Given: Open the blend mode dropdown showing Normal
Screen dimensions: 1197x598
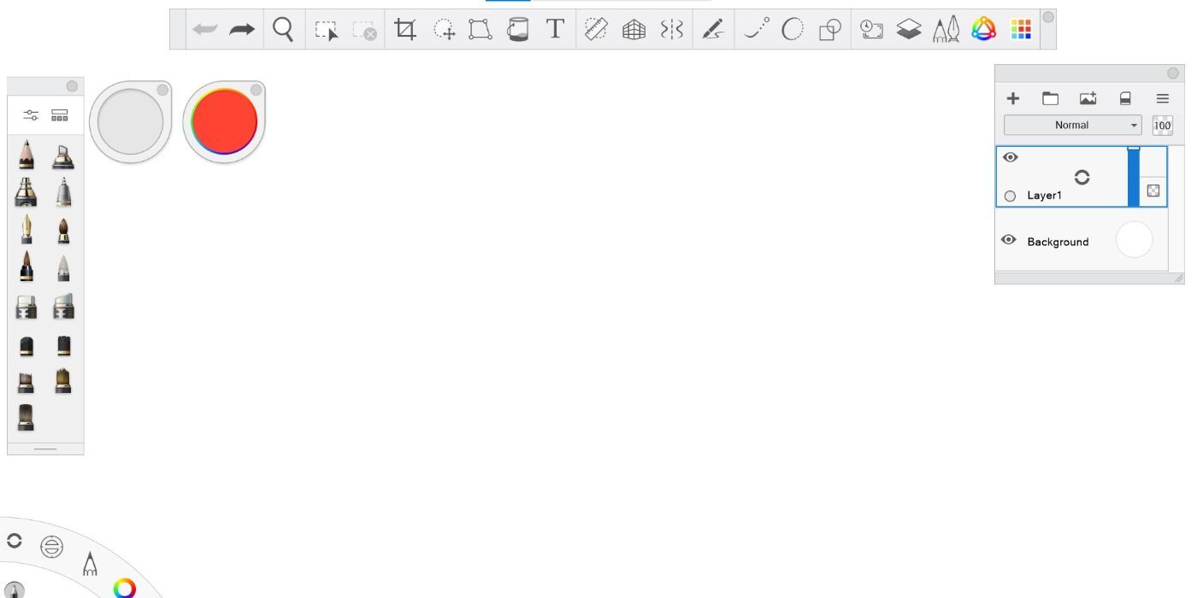Looking at the screenshot, I should [1071, 125].
